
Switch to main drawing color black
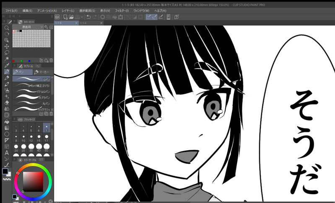pos(5,171)
